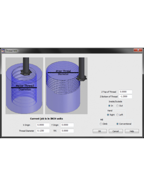Click 'Current job is in INCH units' text
The image size is (144, 186).
pos(47,118)
